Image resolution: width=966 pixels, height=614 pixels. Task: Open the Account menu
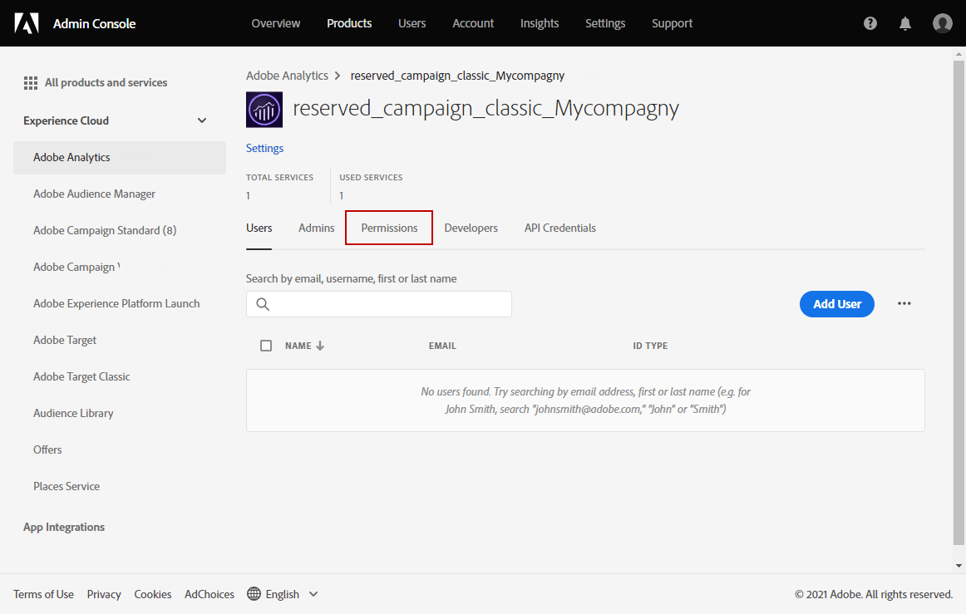click(x=472, y=23)
